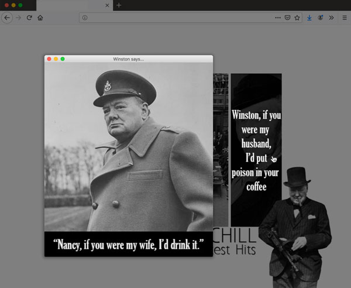Open a new browser tab
The width and height of the screenshot is (351, 288).
pos(119,5)
